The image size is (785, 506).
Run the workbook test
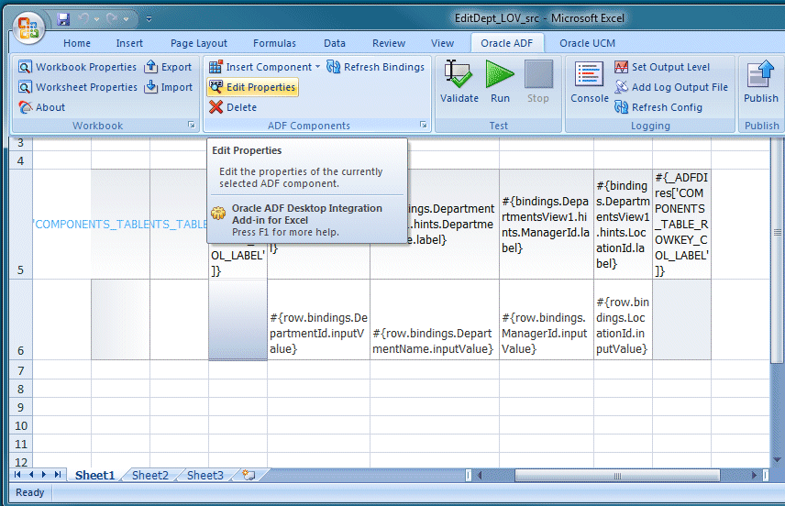click(x=500, y=82)
